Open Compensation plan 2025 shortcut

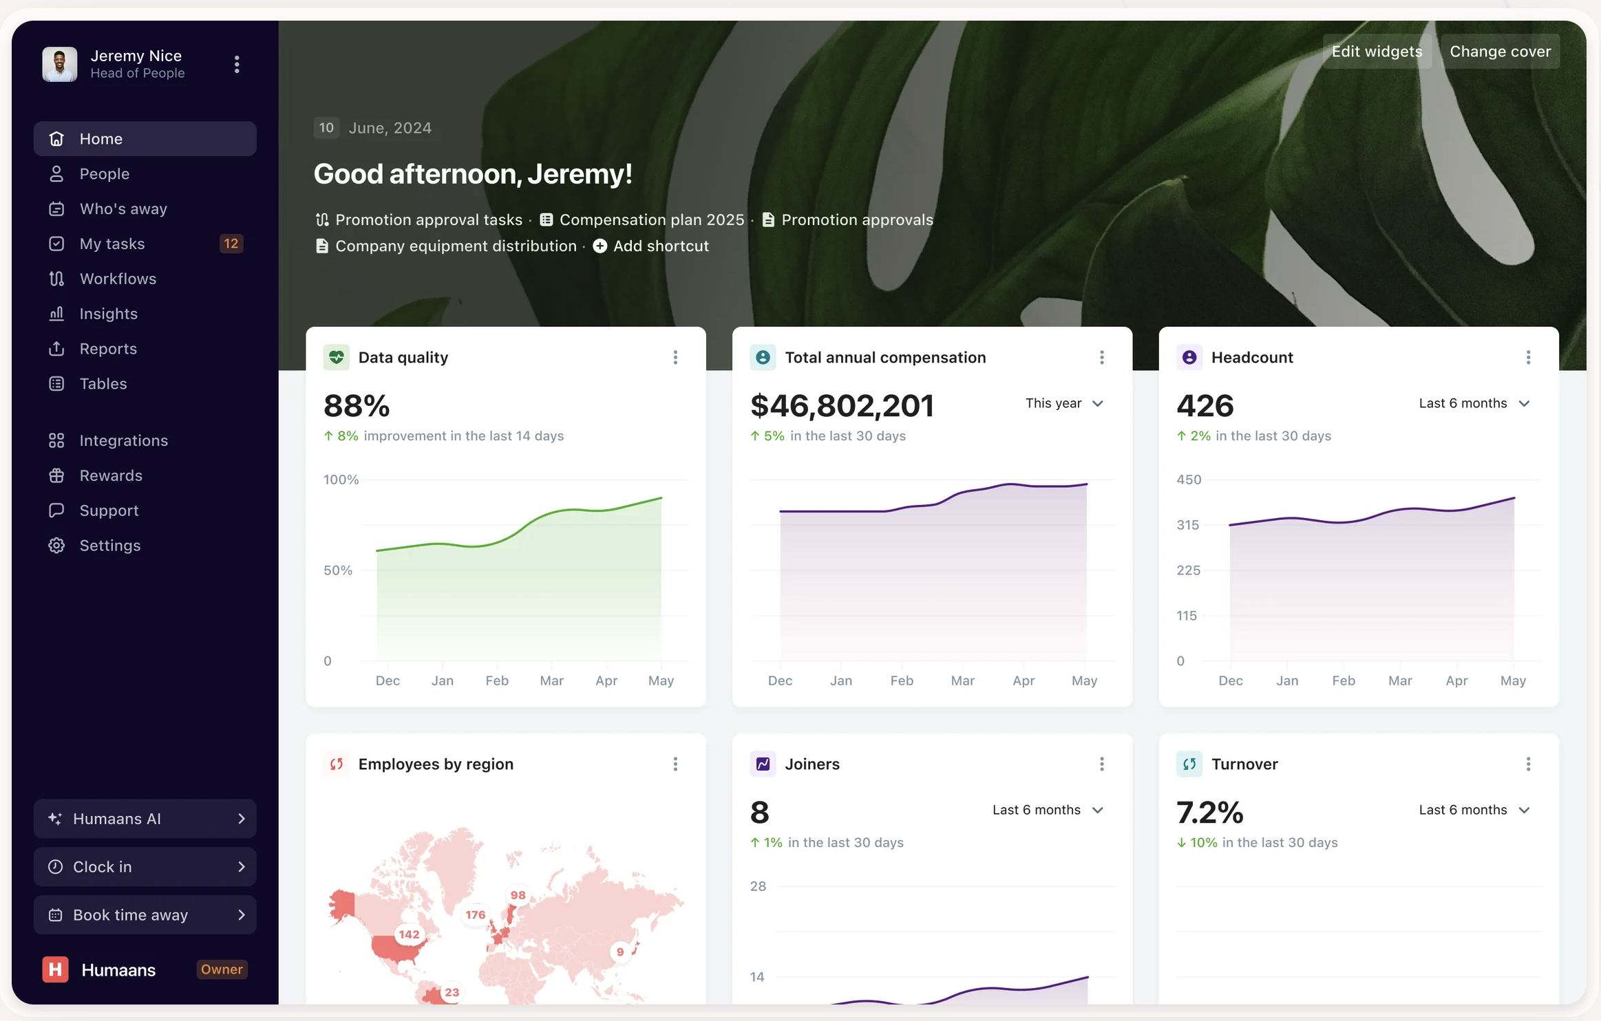click(x=642, y=219)
